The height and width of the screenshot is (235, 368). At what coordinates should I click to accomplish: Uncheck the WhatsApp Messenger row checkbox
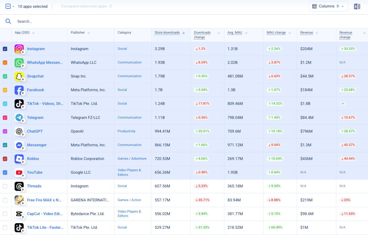coord(5,63)
